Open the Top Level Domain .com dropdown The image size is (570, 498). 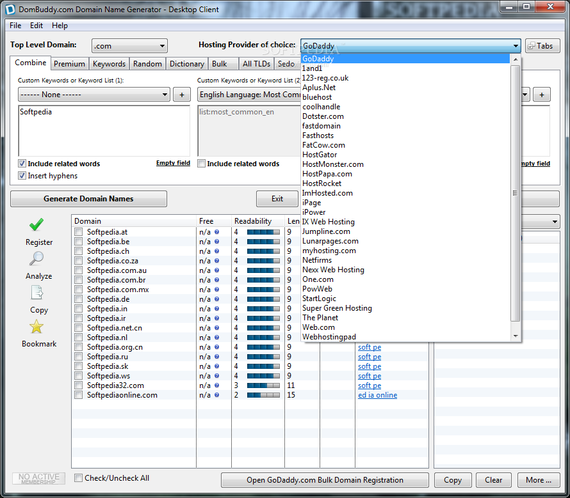[x=129, y=46]
